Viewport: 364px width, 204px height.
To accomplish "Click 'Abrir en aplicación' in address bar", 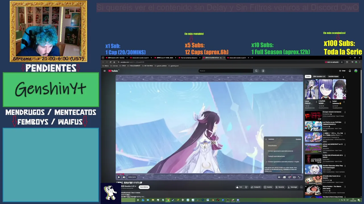I will click(332, 62).
